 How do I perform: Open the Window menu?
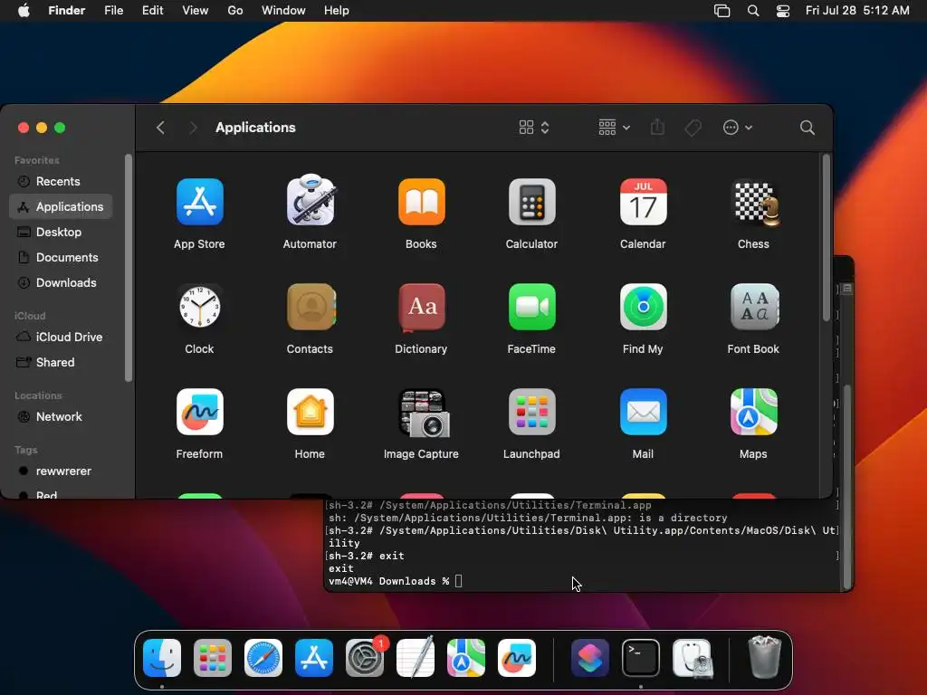click(x=283, y=11)
